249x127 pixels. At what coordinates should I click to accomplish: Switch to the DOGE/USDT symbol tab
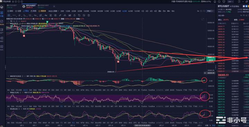tap(43, 6)
